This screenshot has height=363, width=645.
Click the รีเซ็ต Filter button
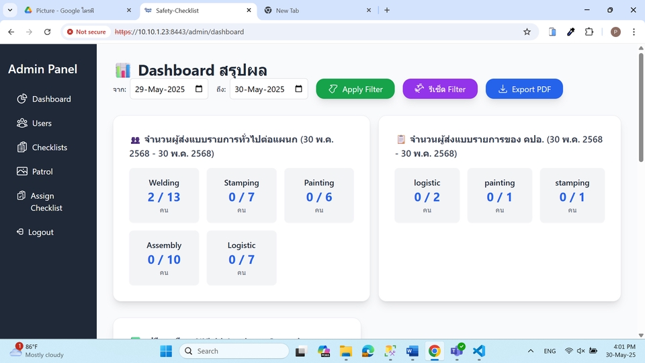[x=440, y=89]
